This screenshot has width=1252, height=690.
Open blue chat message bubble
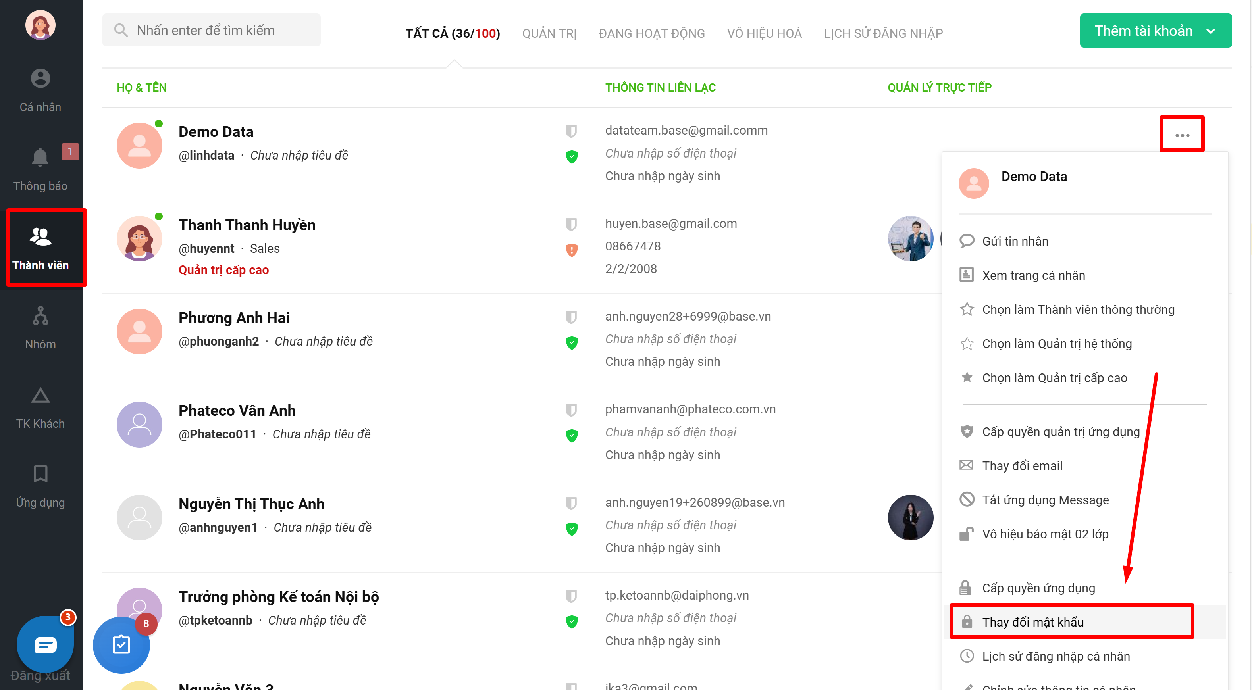coord(45,644)
